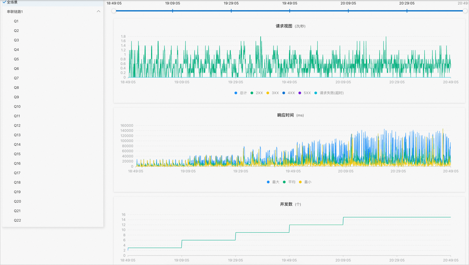
Task: Toggle the 请求失败(超时) legend item
Action: click(x=329, y=93)
